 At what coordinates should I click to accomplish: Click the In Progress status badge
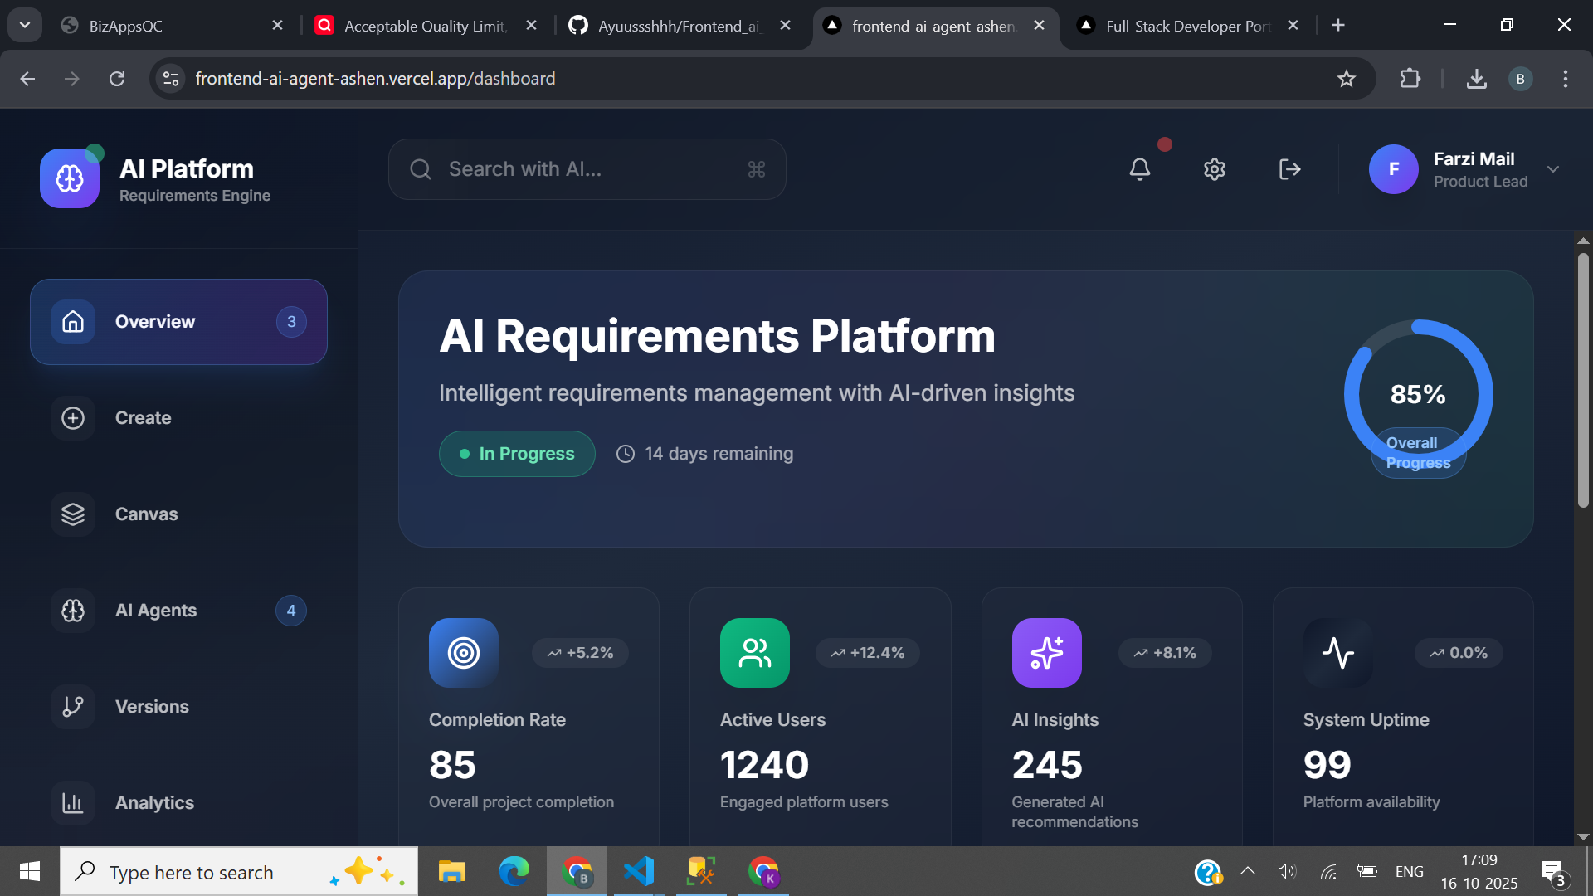tap(516, 454)
